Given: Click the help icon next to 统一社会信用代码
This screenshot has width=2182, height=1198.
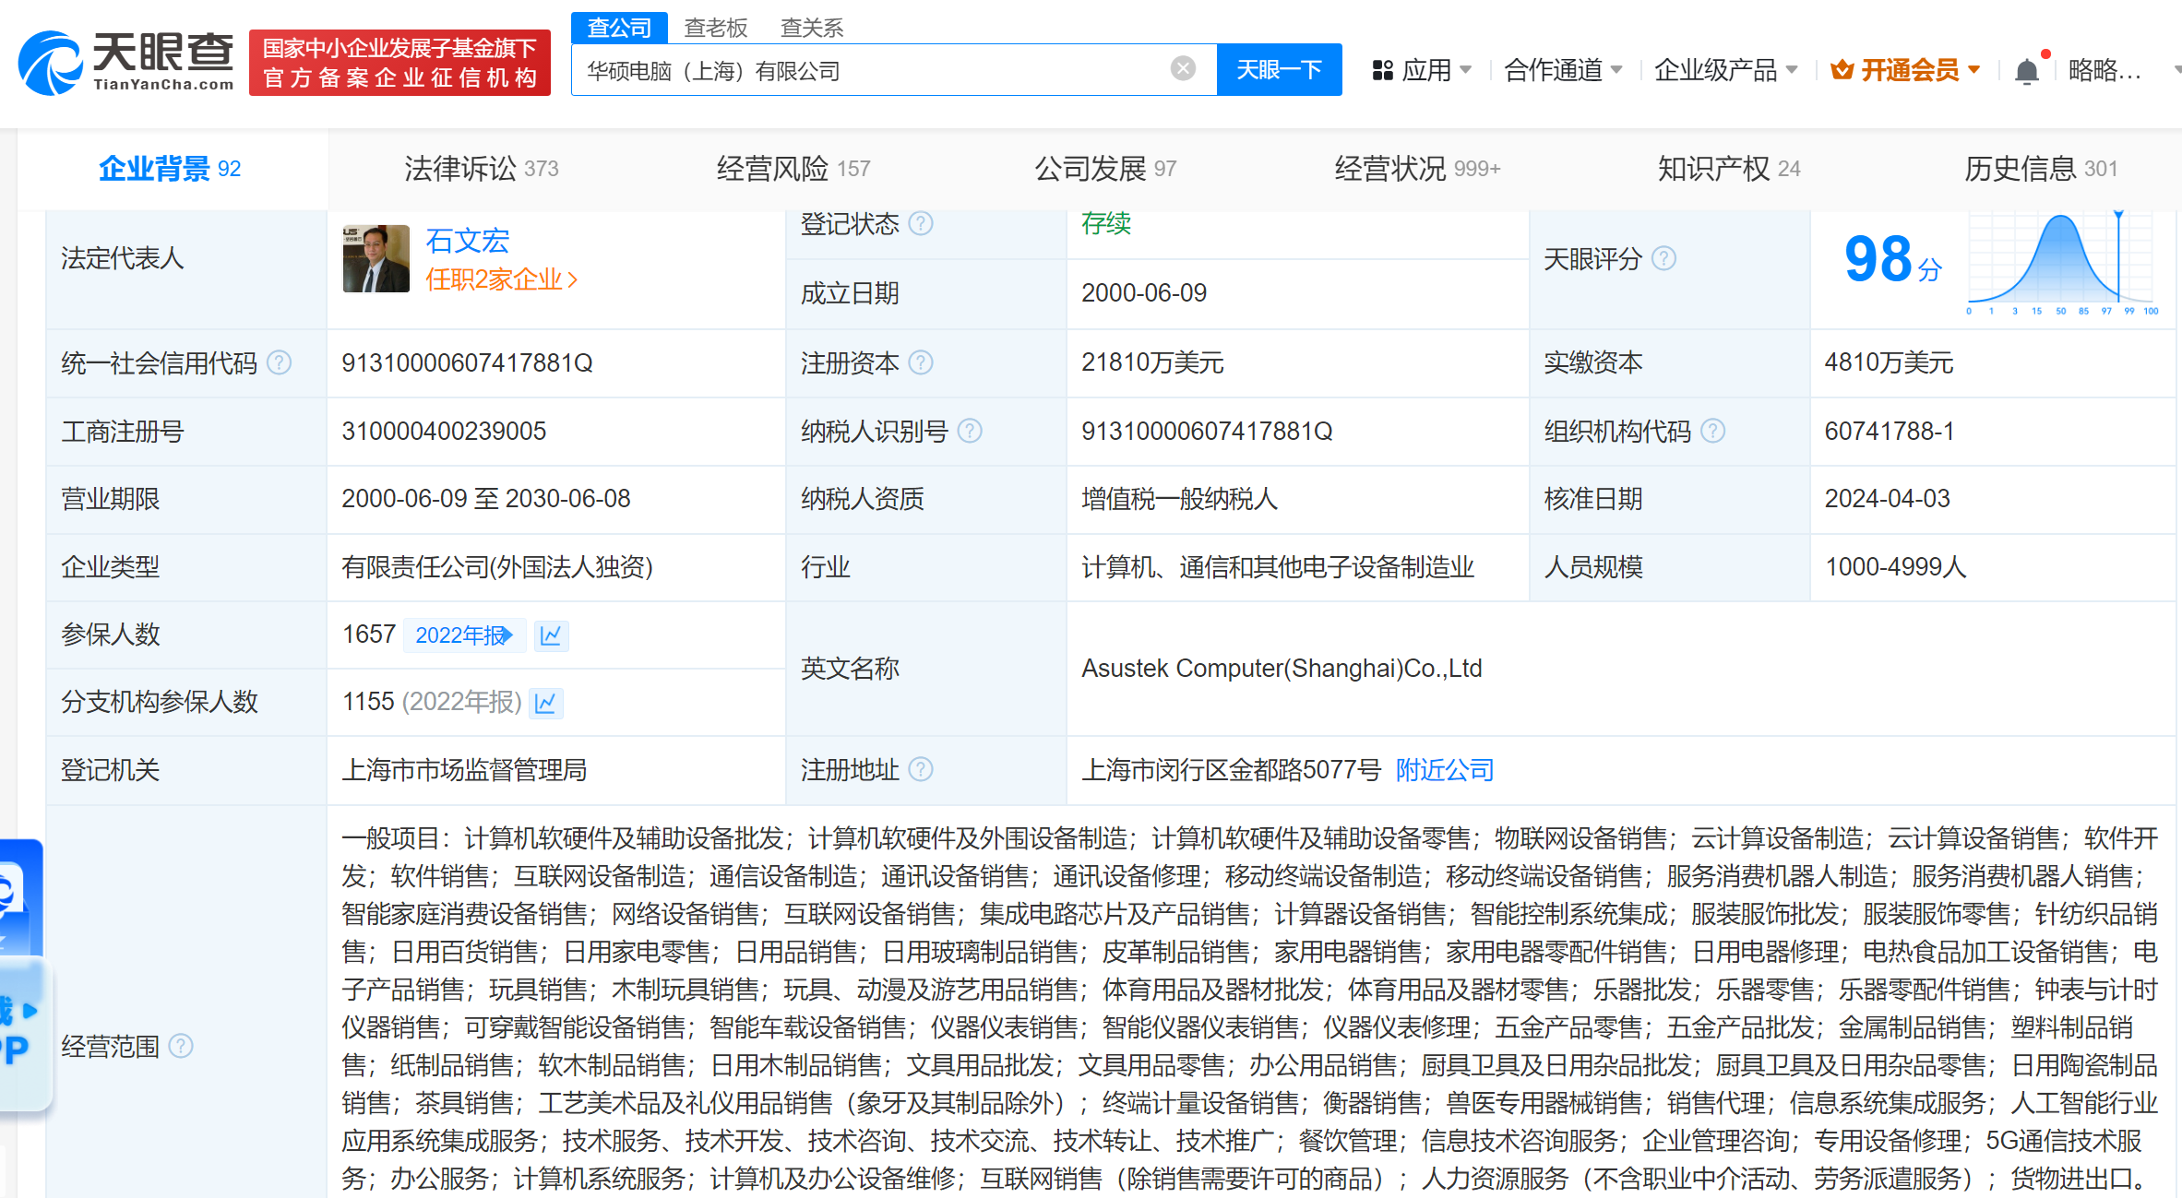Looking at the screenshot, I should (278, 362).
